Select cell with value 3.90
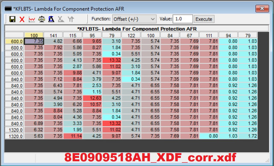The image size is (274, 166). (53, 105)
